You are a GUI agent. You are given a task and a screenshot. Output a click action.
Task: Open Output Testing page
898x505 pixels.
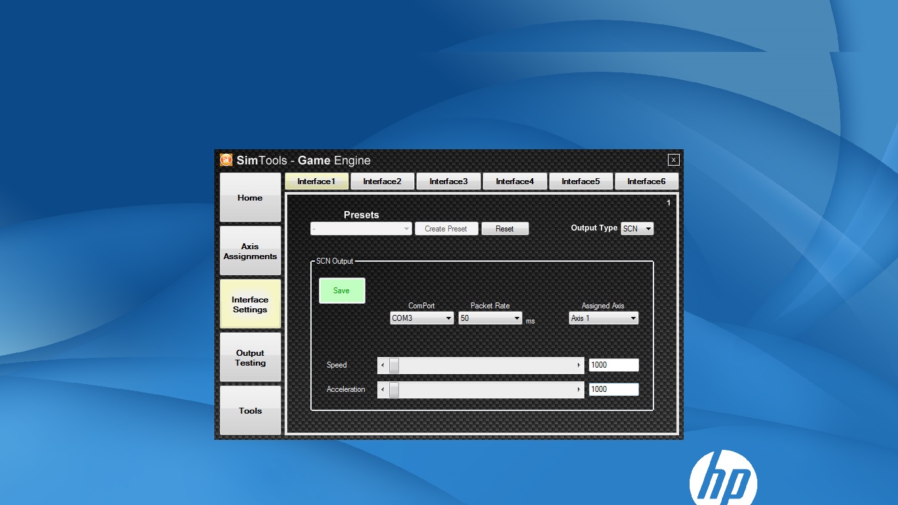coord(250,357)
